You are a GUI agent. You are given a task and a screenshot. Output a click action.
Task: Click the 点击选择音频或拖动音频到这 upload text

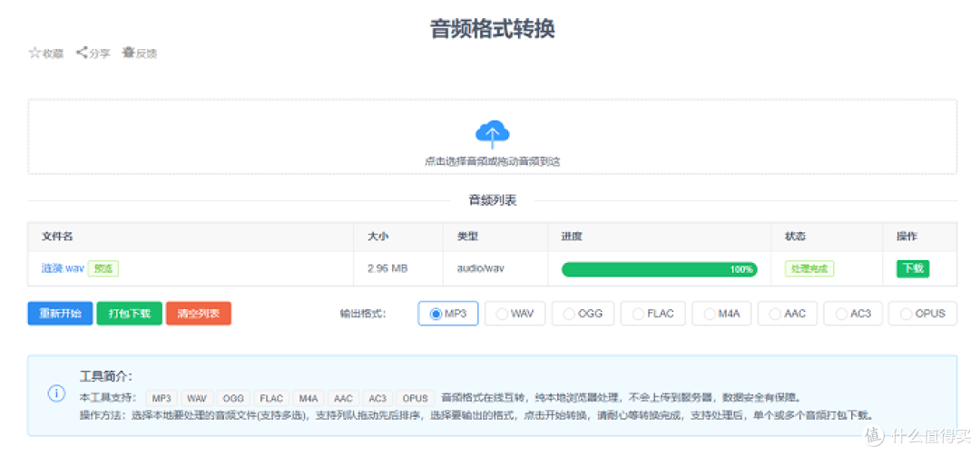point(493,161)
